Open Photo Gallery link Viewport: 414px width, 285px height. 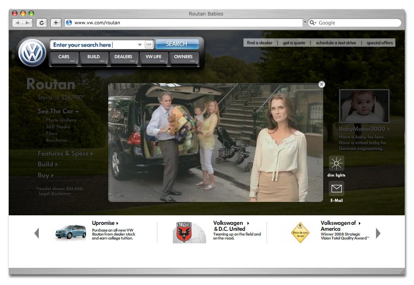[61, 120]
